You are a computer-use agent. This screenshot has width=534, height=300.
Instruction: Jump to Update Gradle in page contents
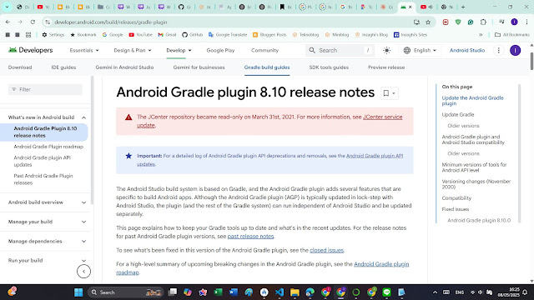tap(458, 115)
